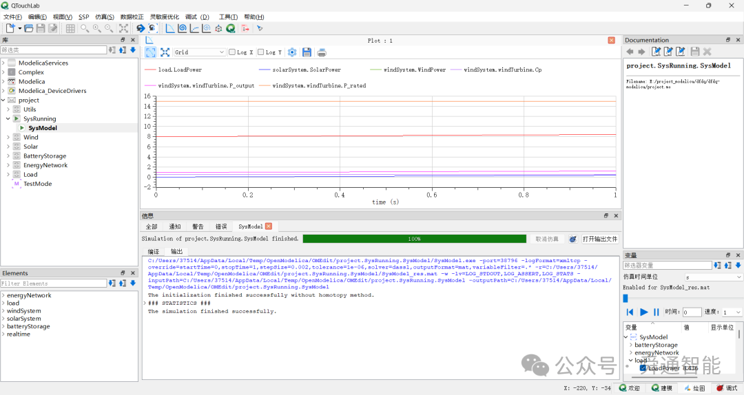Click the plot Zoom selection icon
744x395 pixels.
pyautogui.click(x=150, y=52)
